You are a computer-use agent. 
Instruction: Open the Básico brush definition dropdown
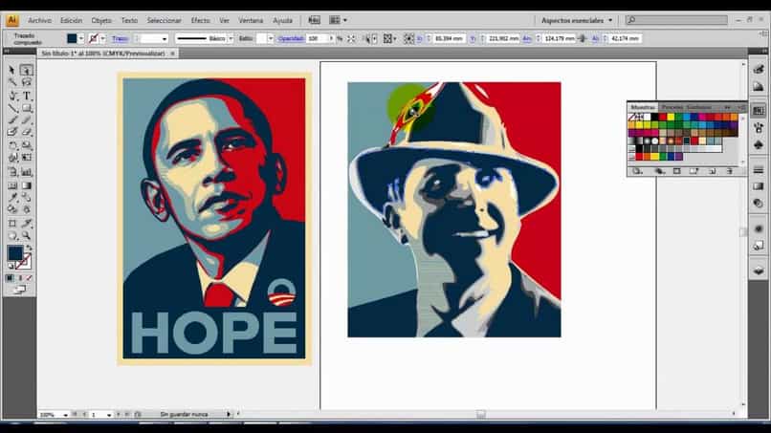pyautogui.click(x=231, y=38)
